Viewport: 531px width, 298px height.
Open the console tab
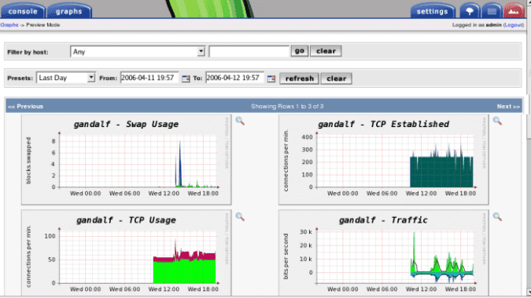(23, 11)
